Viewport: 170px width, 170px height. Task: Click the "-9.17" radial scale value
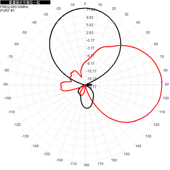(x=90, y=63)
